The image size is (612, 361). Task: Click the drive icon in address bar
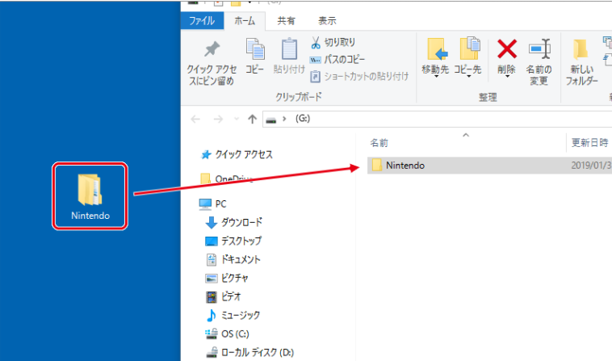(x=270, y=120)
